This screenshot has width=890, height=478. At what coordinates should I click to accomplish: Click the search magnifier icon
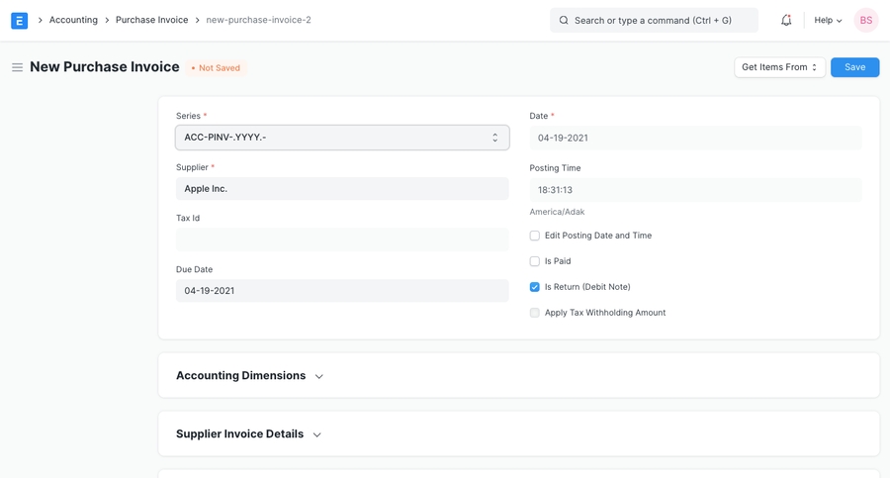pyautogui.click(x=564, y=20)
